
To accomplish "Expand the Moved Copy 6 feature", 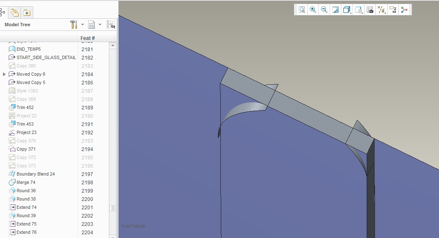I will click(x=4, y=74).
